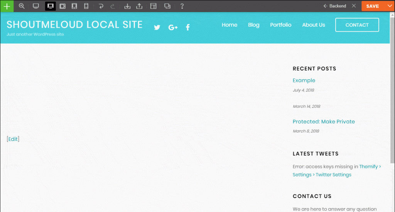Expand the Save options dropdown arrow
Image resolution: width=395 pixels, height=212 pixels.
point(390,6)
